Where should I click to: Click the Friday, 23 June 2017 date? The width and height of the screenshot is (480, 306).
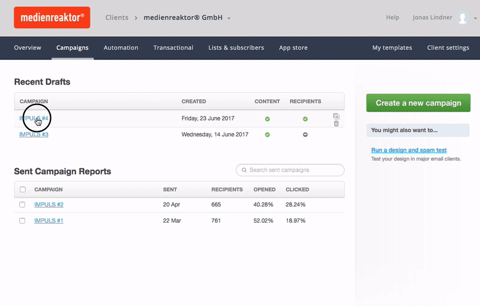tap(208, 118)
